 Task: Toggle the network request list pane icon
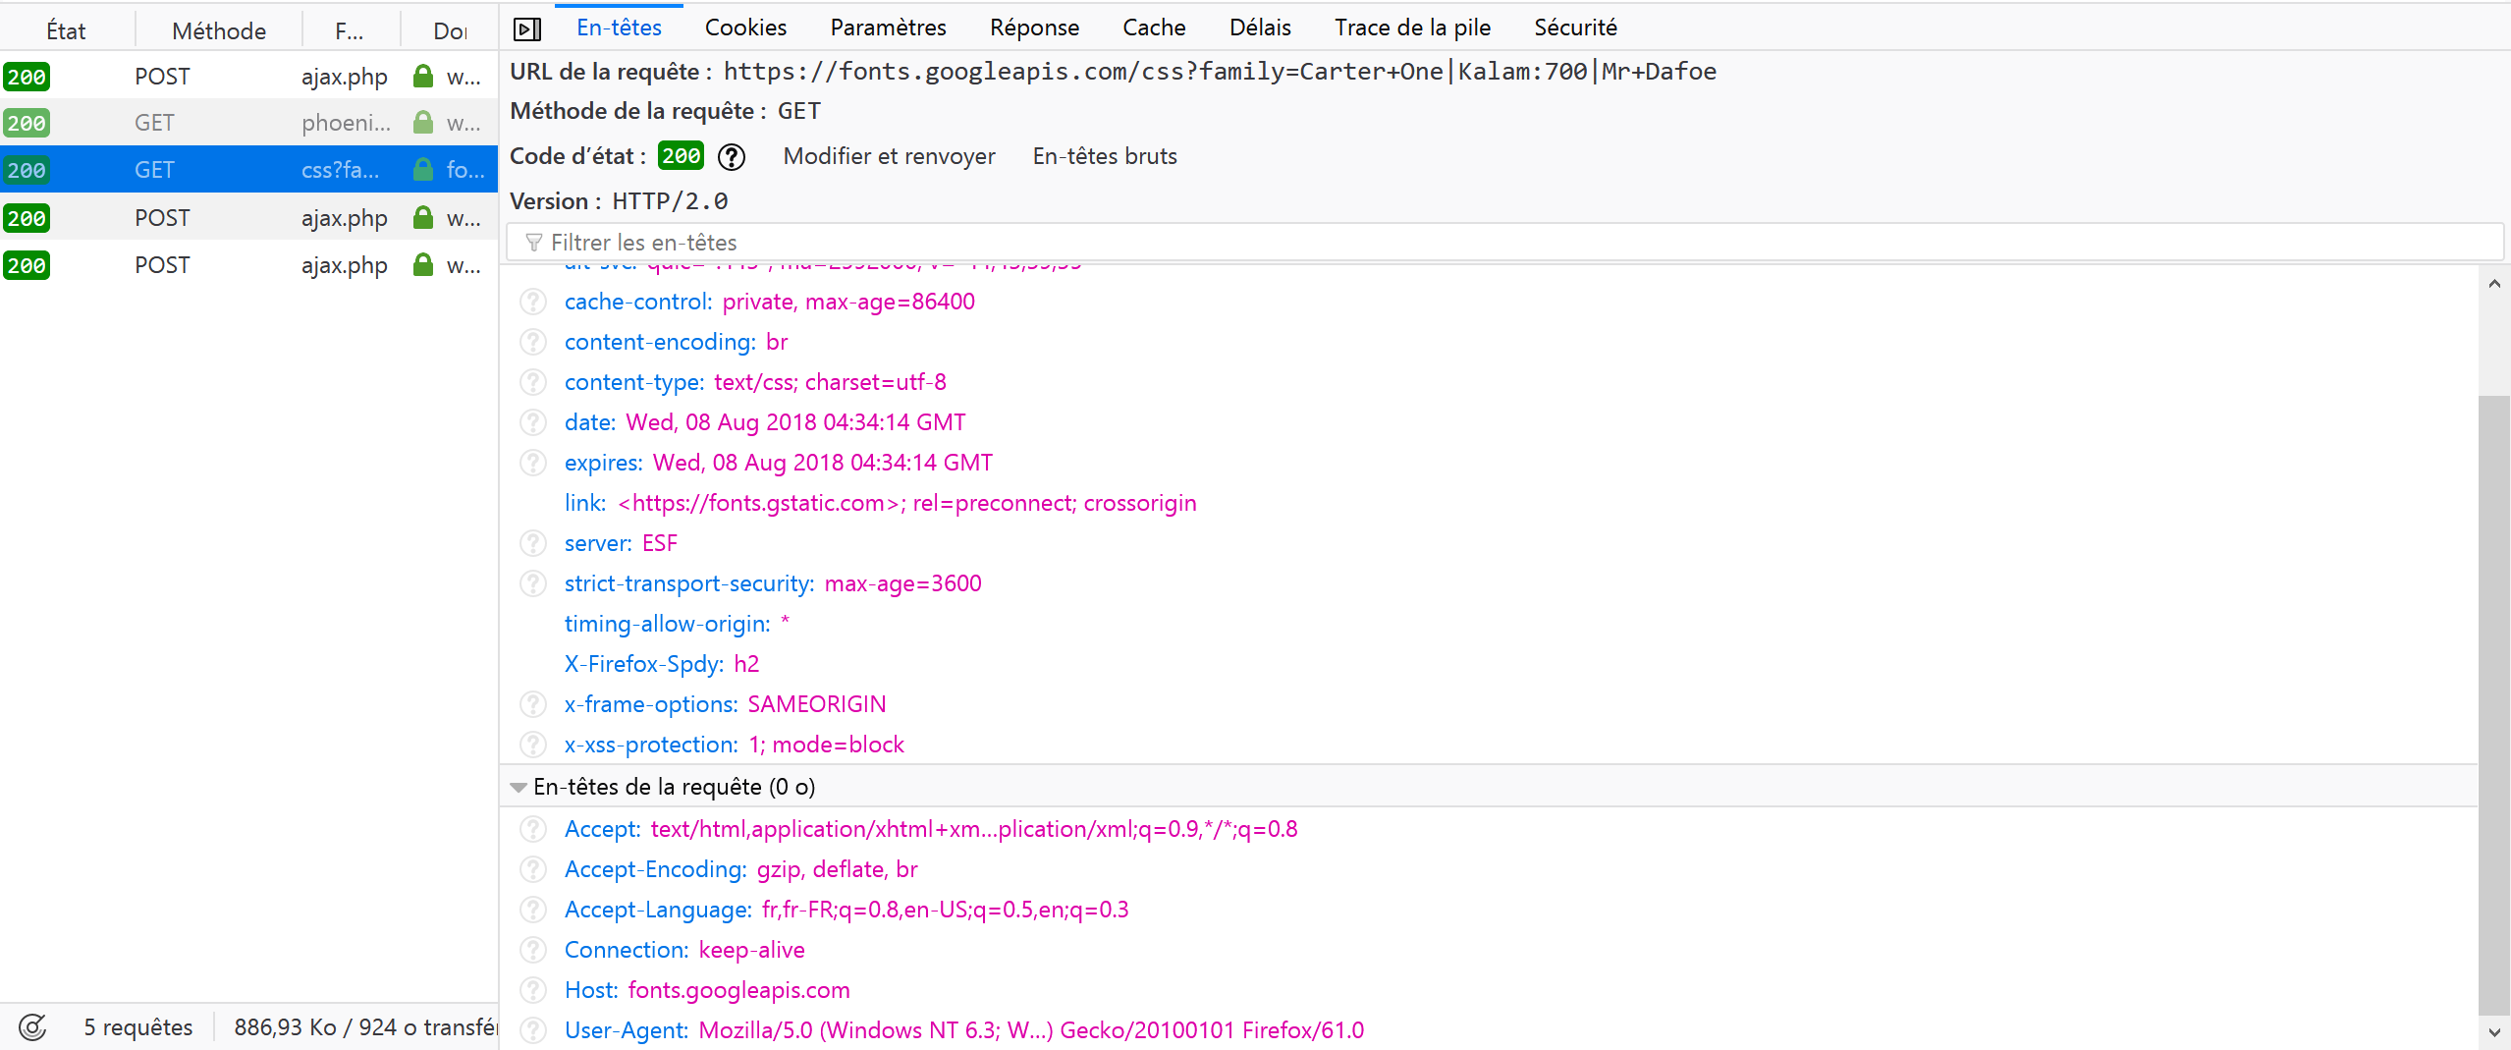point(527,29)
